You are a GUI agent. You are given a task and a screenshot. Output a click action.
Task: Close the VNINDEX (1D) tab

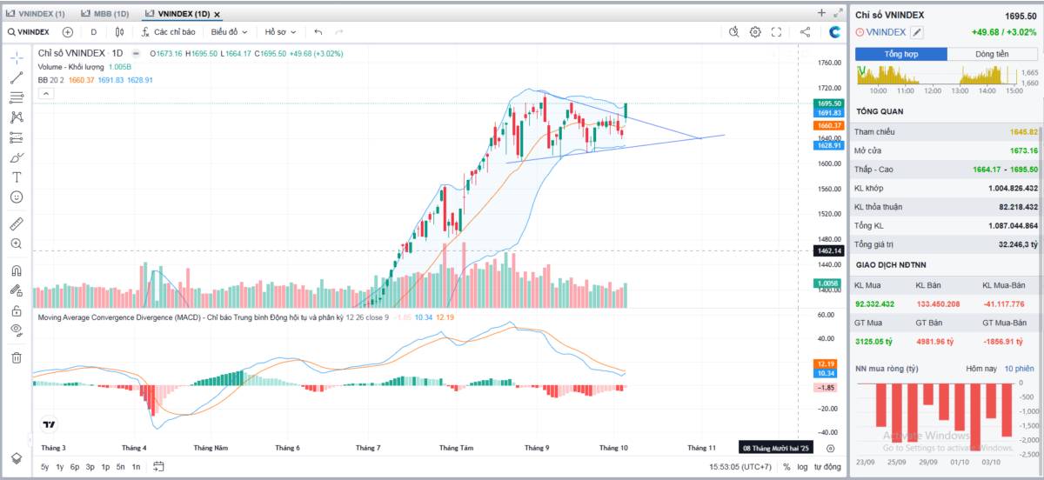pyautogui.click(x=217, y=15)
